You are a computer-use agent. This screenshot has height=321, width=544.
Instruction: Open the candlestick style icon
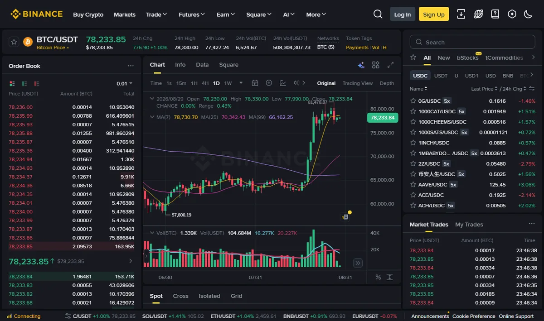coord(297,83)
